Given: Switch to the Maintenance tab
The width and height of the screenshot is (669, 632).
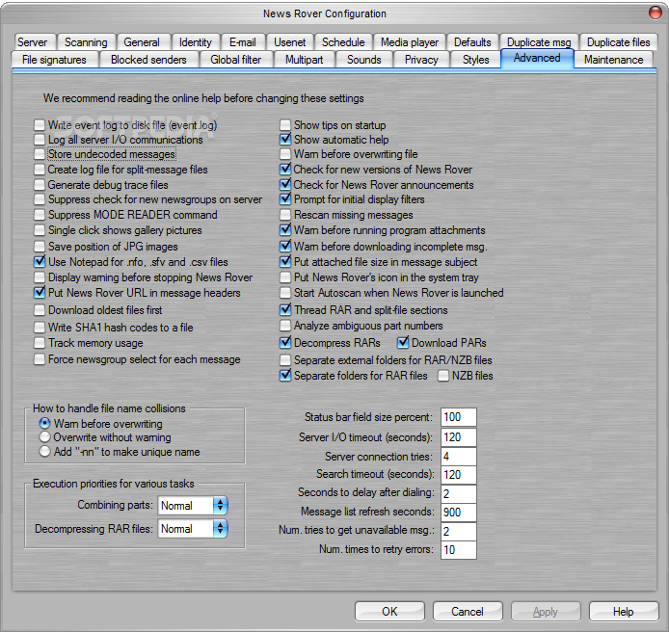Looking at the screenshot, I should click(613, 60).
